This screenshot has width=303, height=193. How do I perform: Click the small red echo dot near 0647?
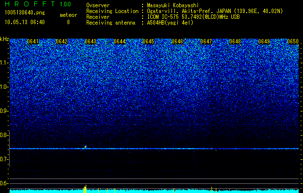(211, 149)
